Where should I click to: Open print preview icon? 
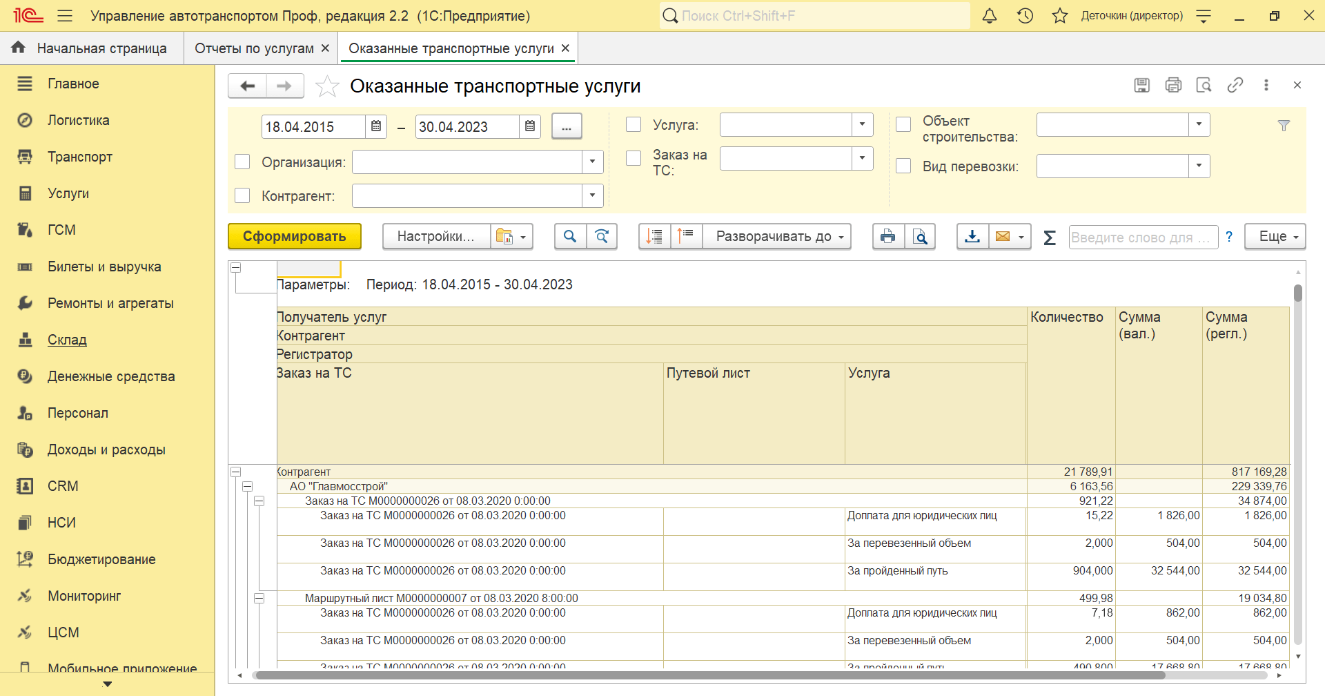(920, 237)
